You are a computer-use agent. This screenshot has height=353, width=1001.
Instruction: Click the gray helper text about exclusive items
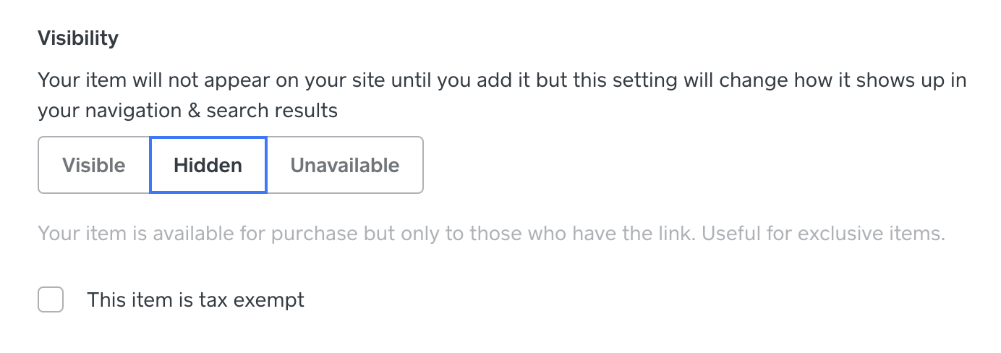click(x=491, y=234)
